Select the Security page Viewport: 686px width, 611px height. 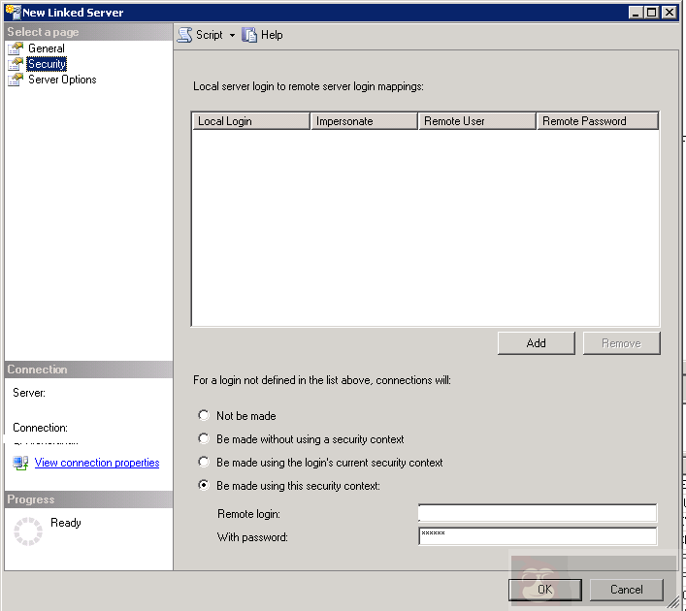pos(47,64)
